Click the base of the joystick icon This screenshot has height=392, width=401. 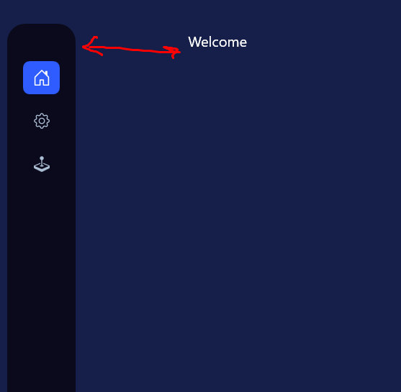(42, 168)
